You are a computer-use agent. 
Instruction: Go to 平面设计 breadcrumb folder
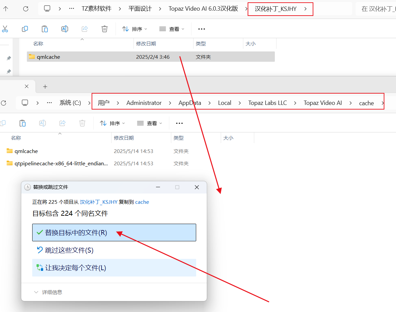(x=140, y=9)
